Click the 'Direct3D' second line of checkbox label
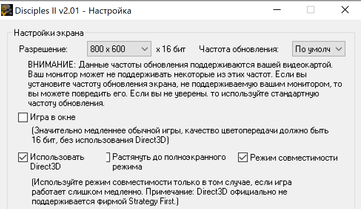 46,166
